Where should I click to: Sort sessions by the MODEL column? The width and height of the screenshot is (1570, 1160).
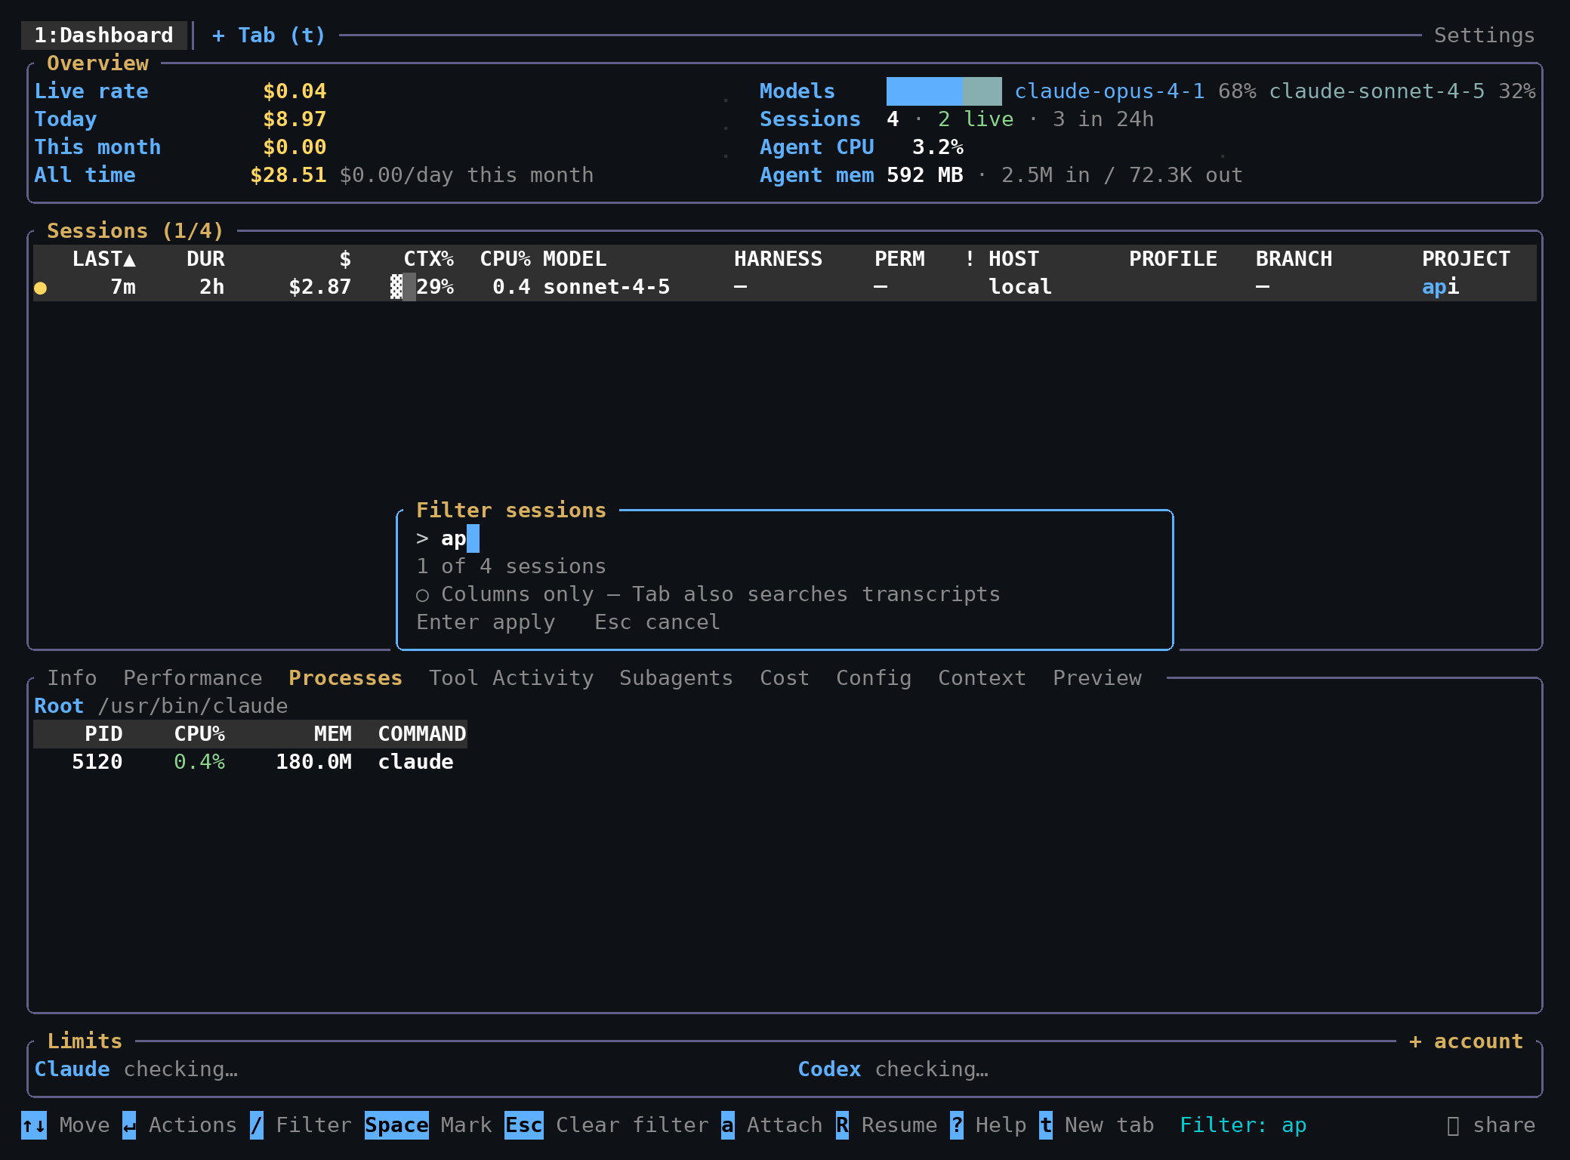tap(575, 259)
